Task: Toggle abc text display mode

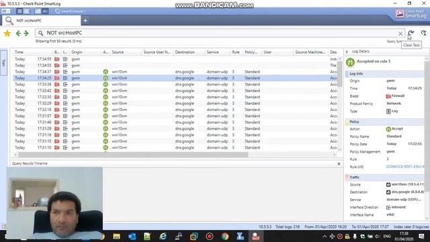Action: [45, 11]
